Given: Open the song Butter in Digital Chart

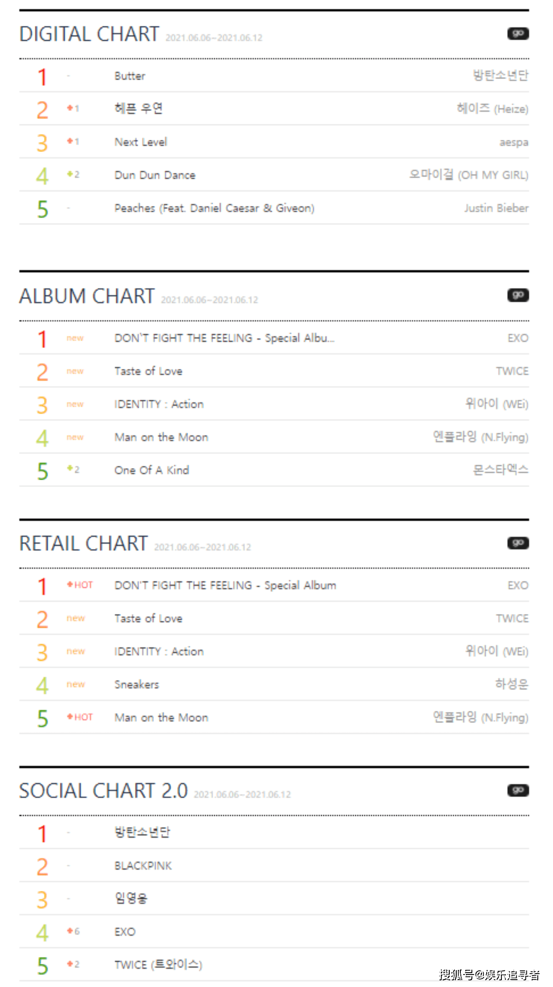Looking at the screenshot, I should coord(130,76).
